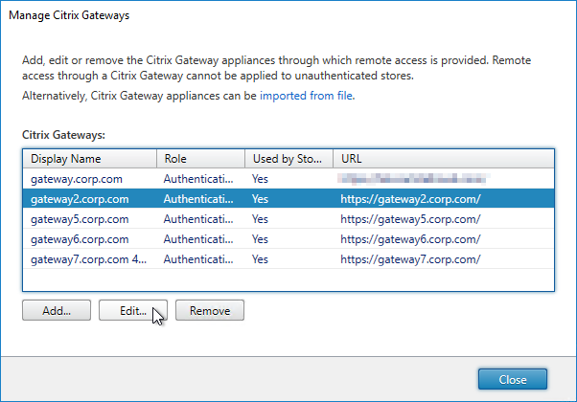This screenshot has width=577, height=402.
Task: Click Role cell of gateway7.corp.com row
Action: 198,259
